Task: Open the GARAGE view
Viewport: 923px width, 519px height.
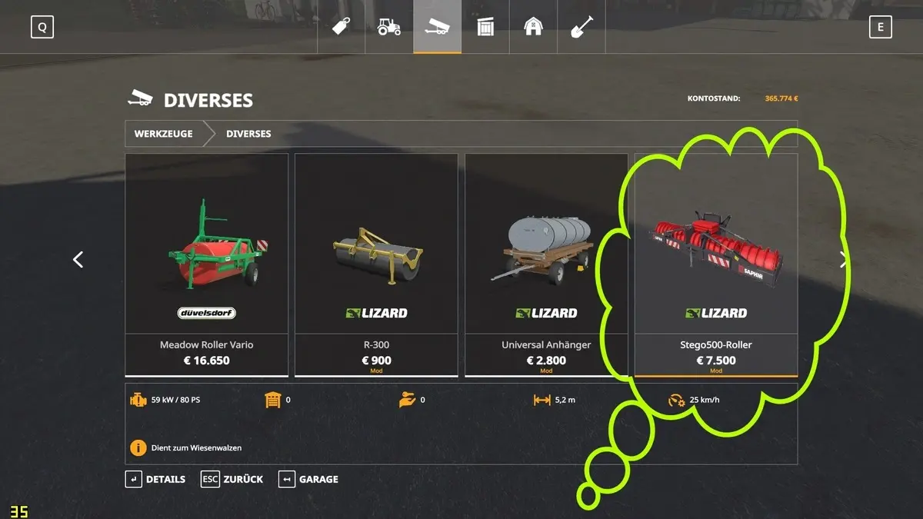Action: (308, 479)
